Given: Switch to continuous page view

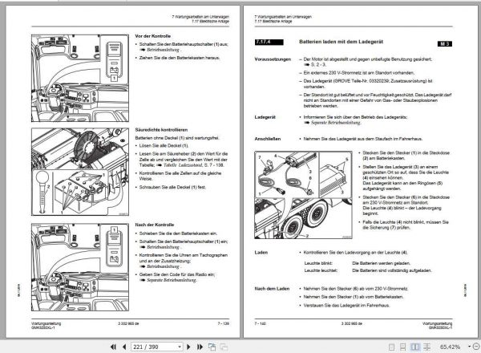Looking at the screenshot, I should pyautogui.click(x=402, y=347).
